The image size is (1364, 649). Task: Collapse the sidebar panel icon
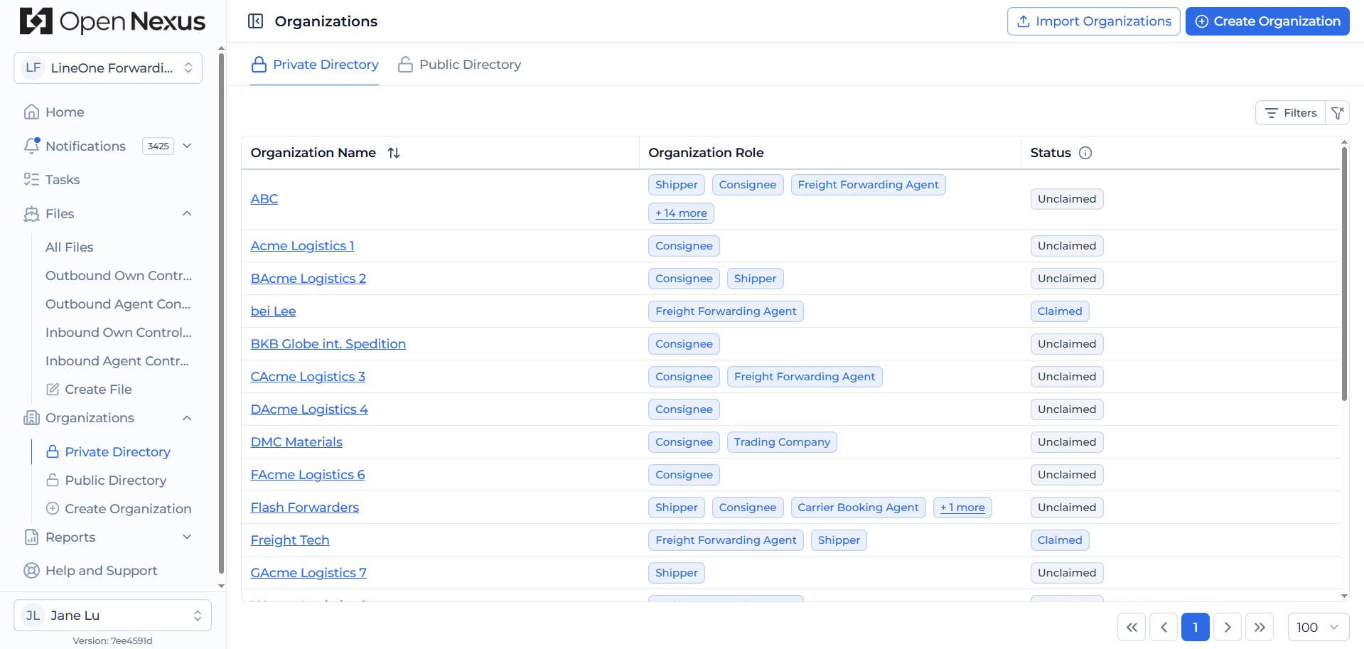255,21
